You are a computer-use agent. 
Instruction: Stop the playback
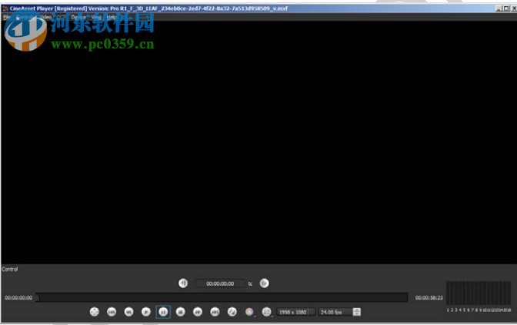(x=180, y=312)
